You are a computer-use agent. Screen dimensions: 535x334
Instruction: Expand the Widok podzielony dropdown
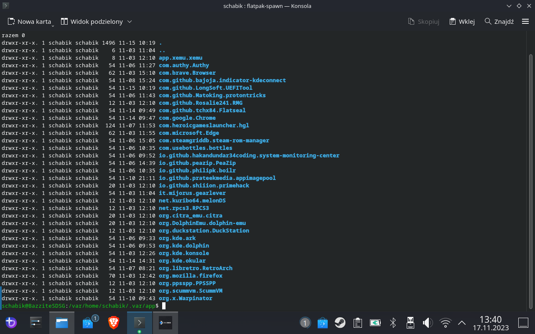tap(130, 21)
